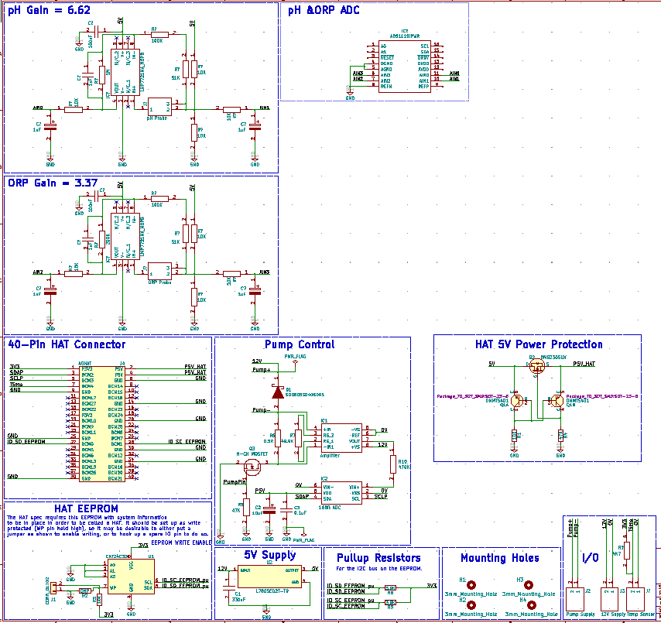Screen dimensions: 661x623
Task: Select the ADS1119IPWR ADC chip symbol
Action: (404, 67)
